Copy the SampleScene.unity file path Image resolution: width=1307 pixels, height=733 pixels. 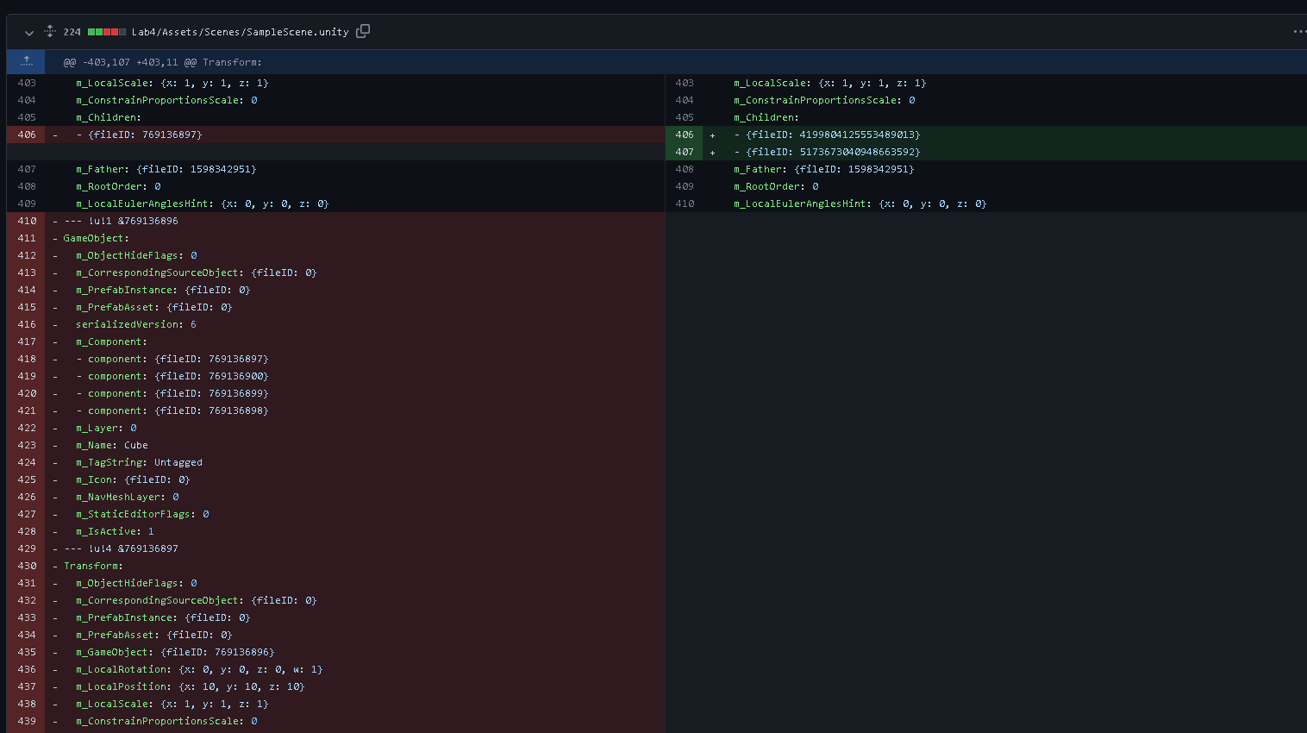pos(363,31)
